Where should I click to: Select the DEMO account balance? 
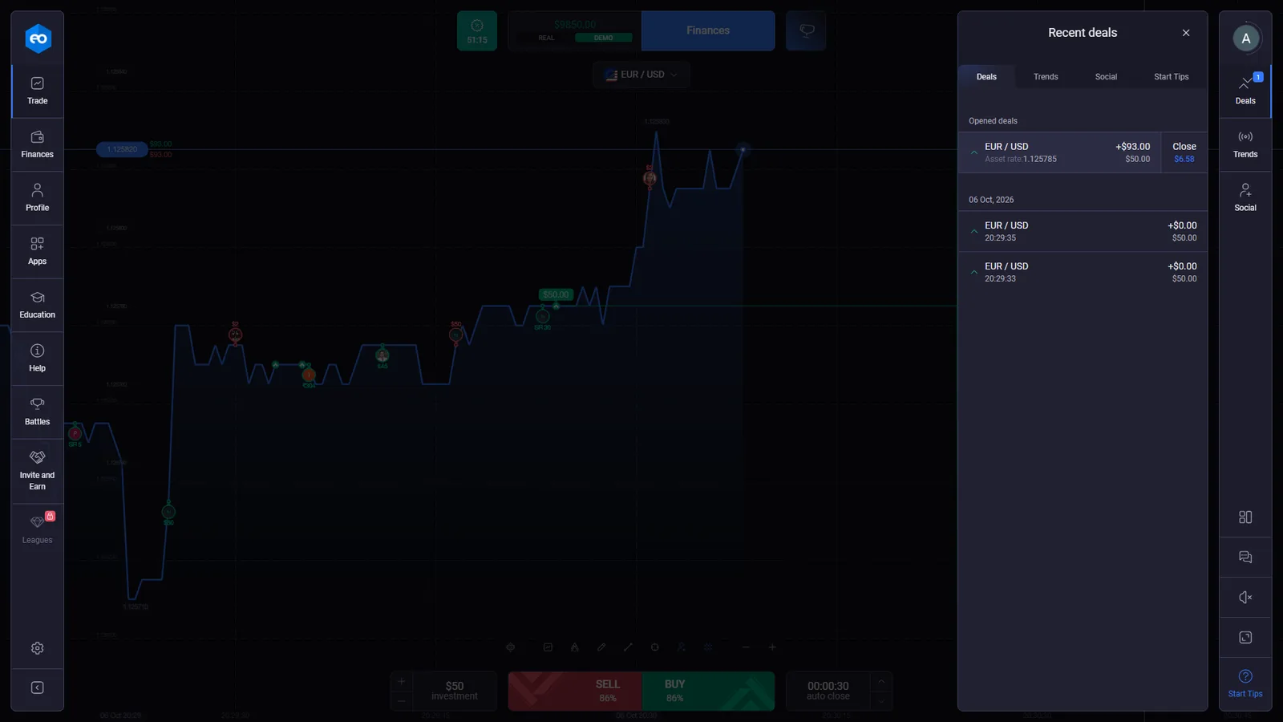tap(603, 38)
